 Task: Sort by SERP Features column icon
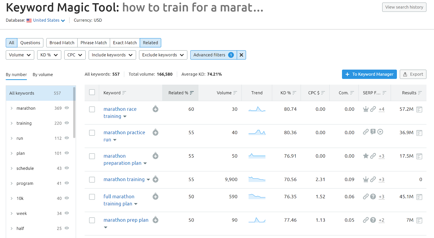(384, 93)
